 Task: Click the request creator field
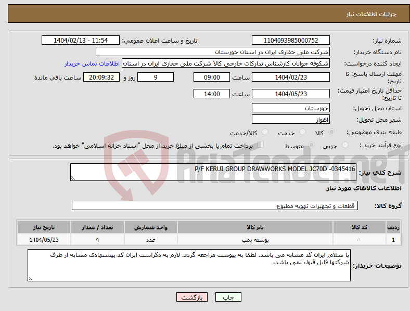[226, 63]
